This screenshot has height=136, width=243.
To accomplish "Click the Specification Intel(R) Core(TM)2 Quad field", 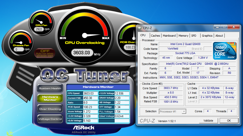I will [197, 64].
